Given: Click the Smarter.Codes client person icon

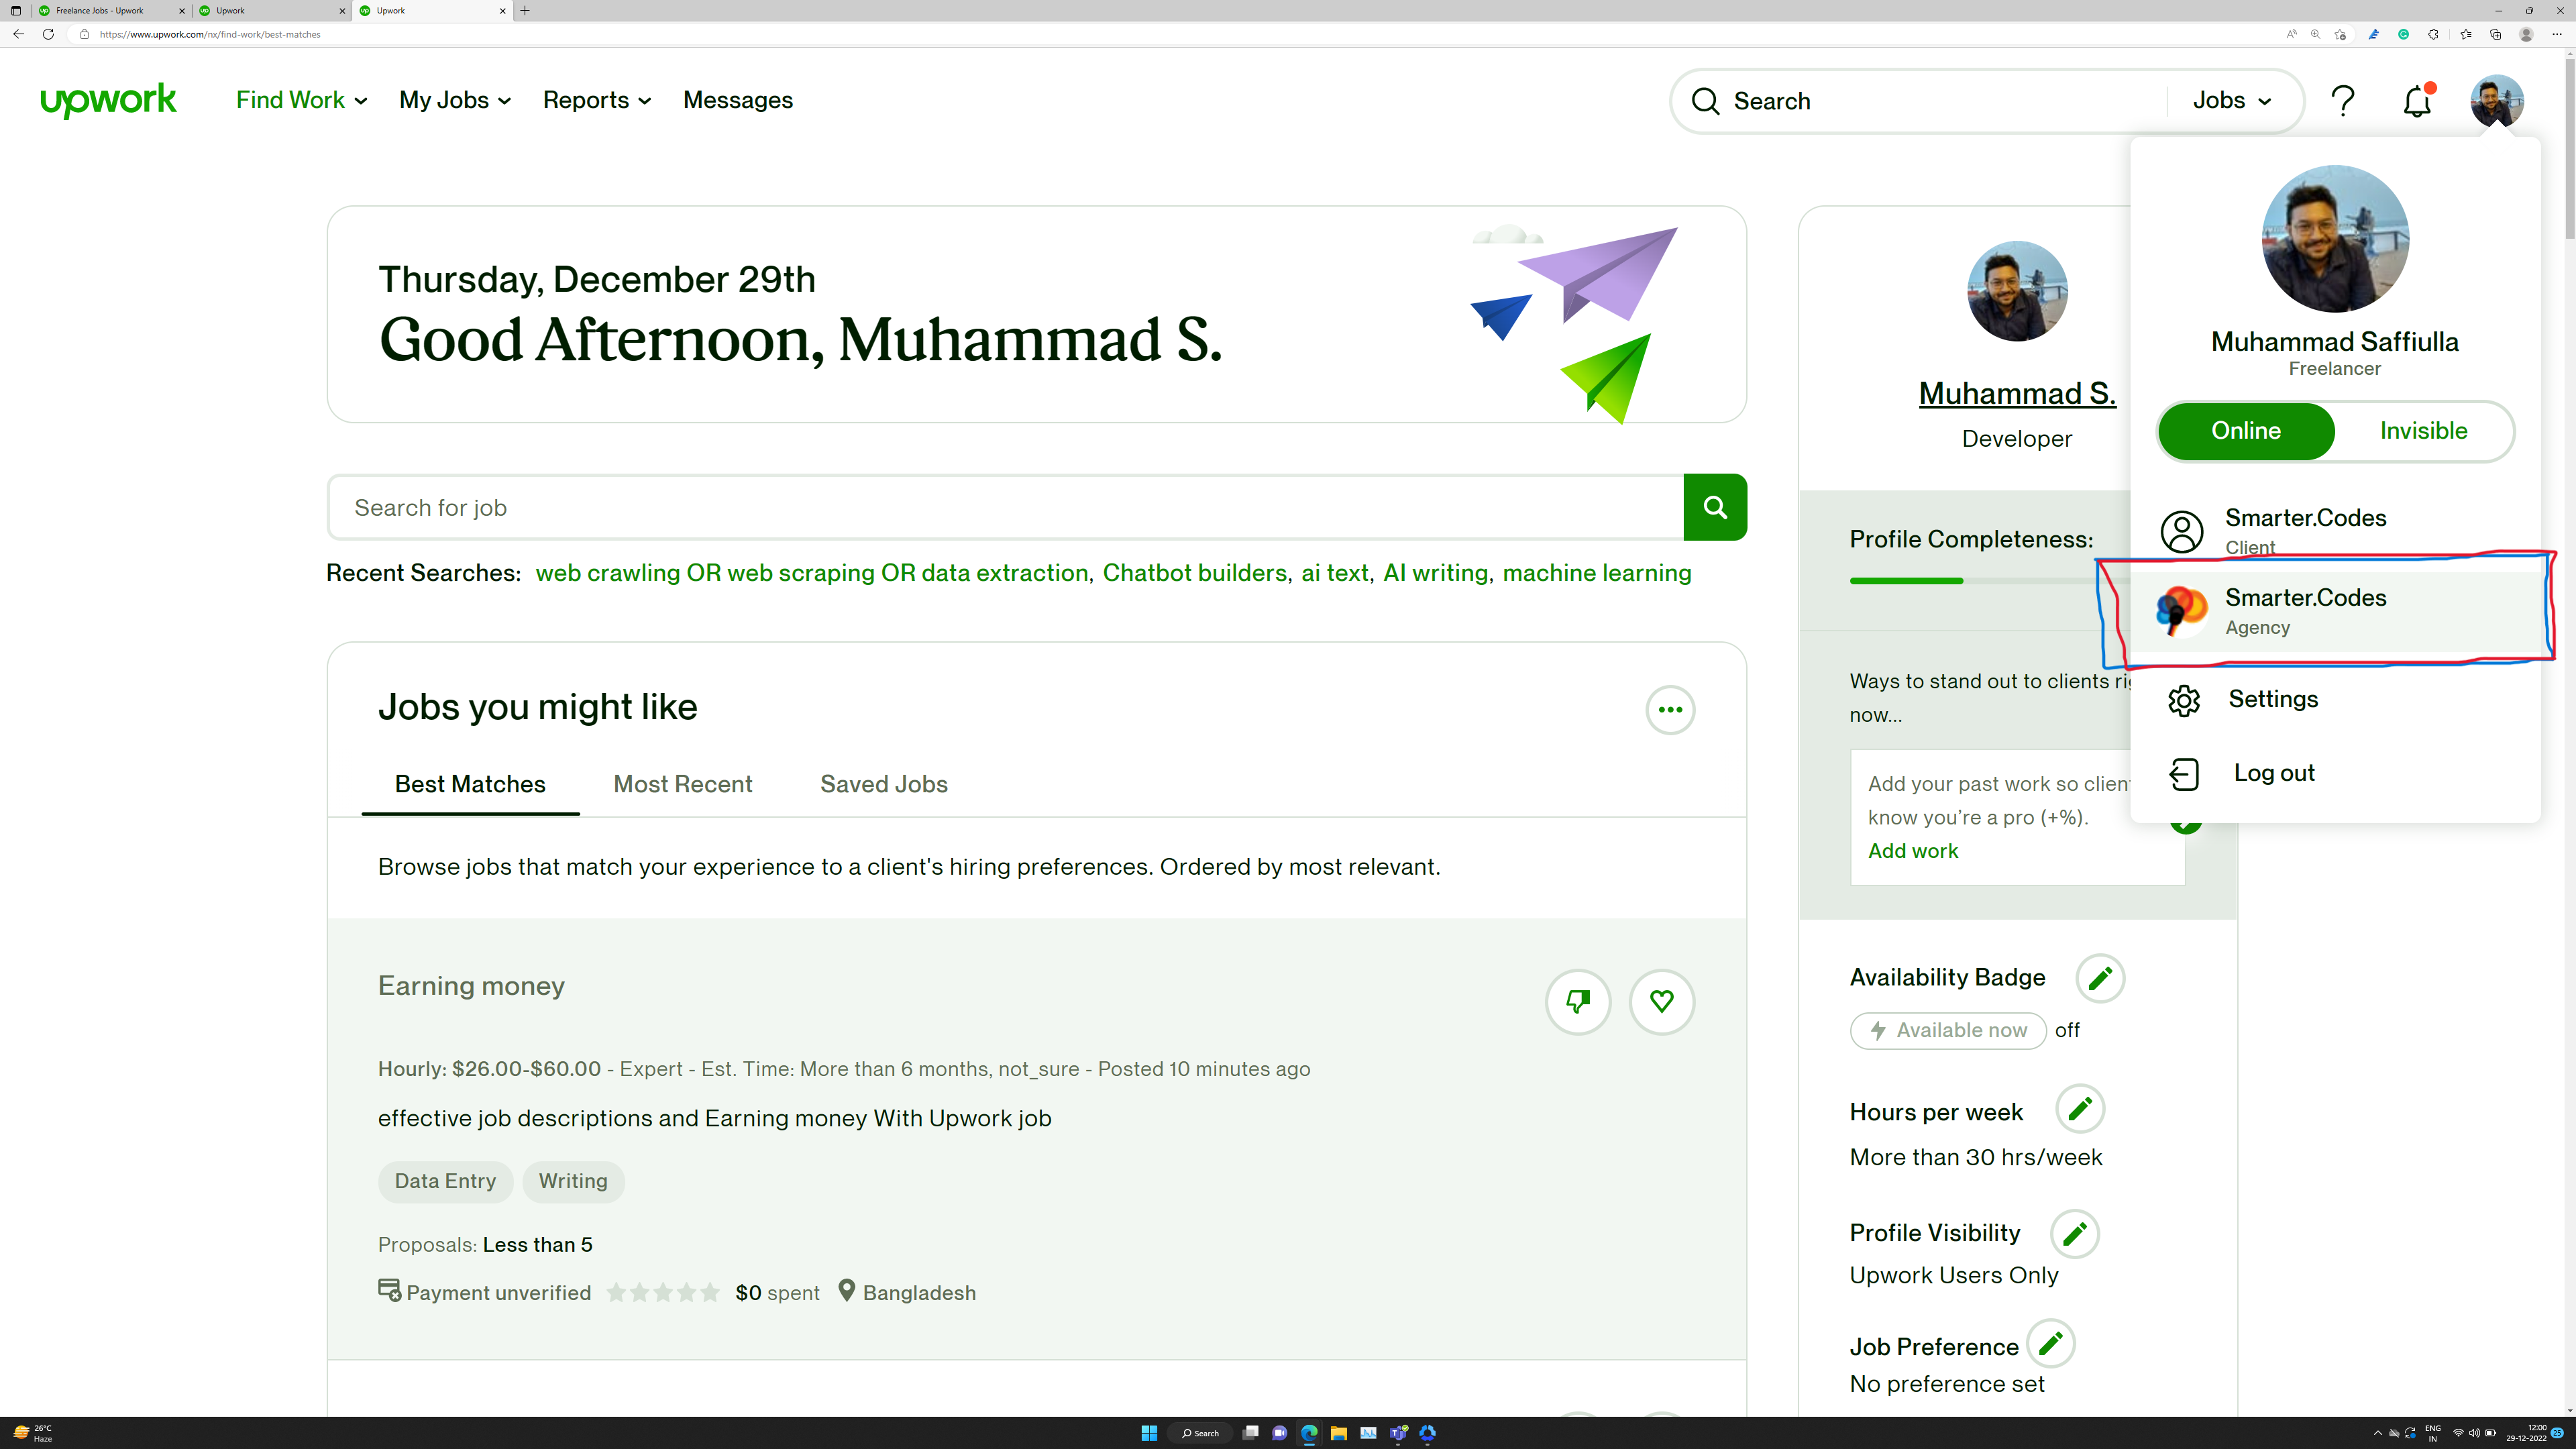Looking at the screenshot, I should click(x=2182, y=531).
